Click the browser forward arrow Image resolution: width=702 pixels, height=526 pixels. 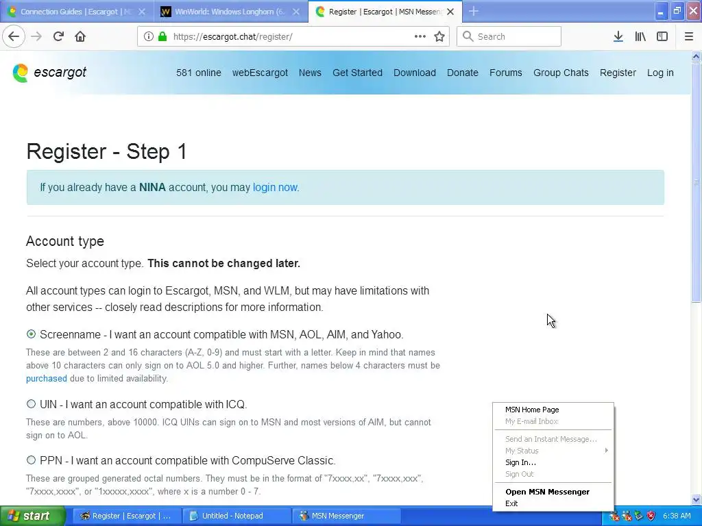point(36,36)
